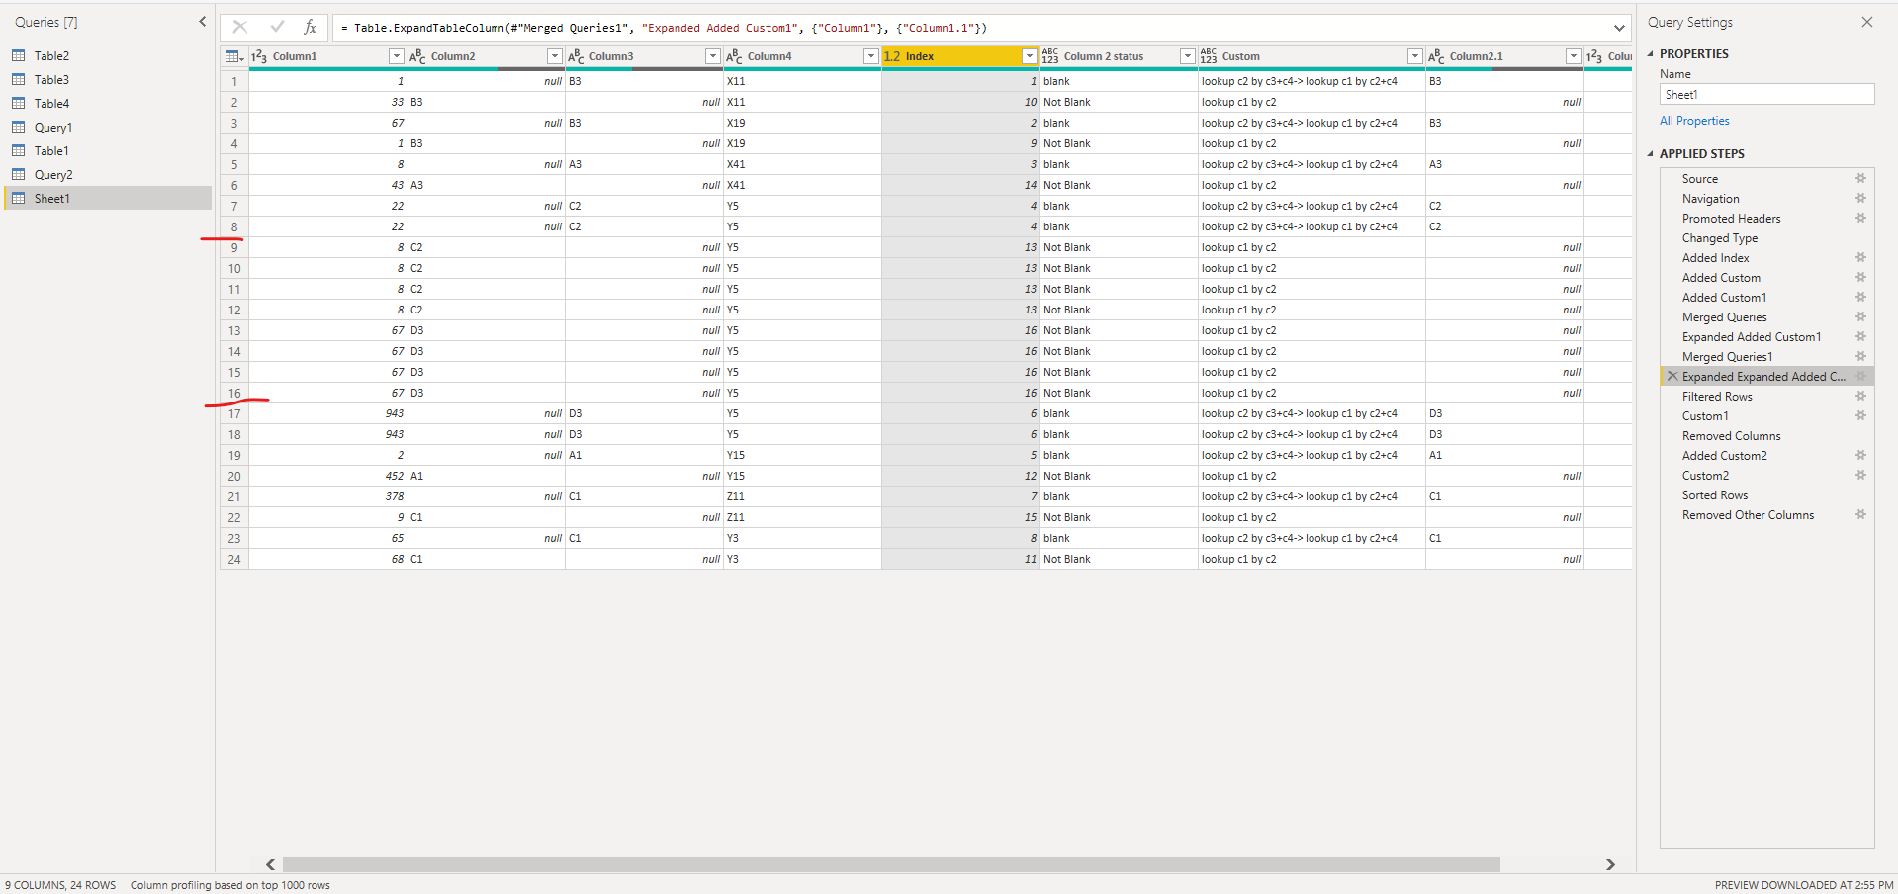Select the Changed Type step

tap(1720, 238)
